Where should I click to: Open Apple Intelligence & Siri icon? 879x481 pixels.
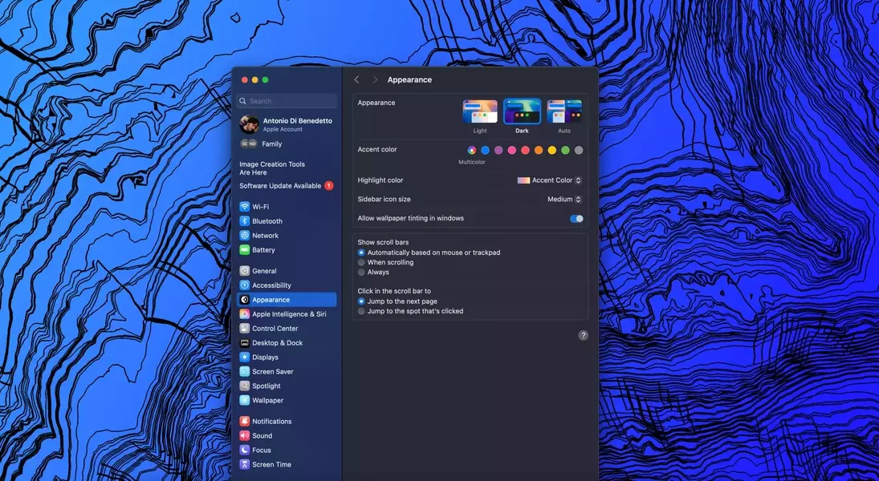(245, 314)
